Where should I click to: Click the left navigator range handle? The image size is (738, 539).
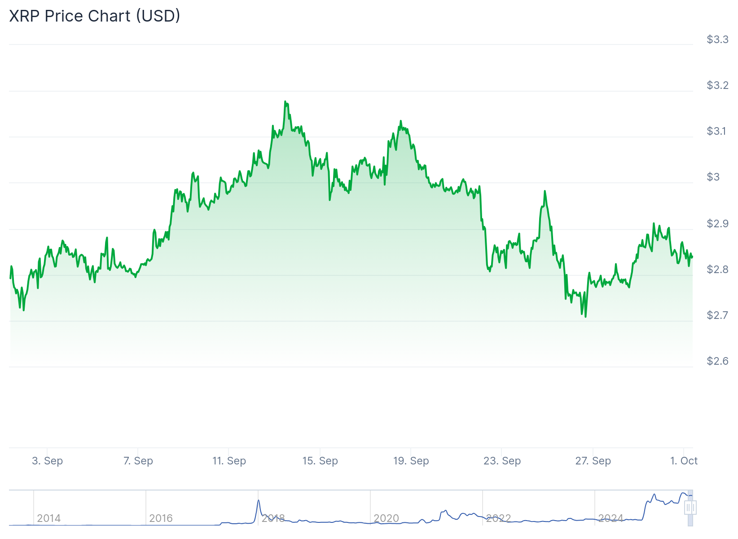[688, 508]
